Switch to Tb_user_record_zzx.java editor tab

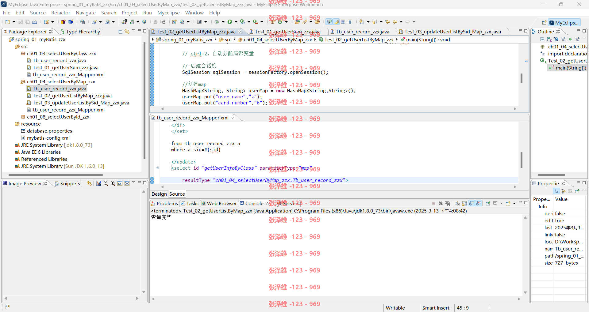click(x=362, y=32)
